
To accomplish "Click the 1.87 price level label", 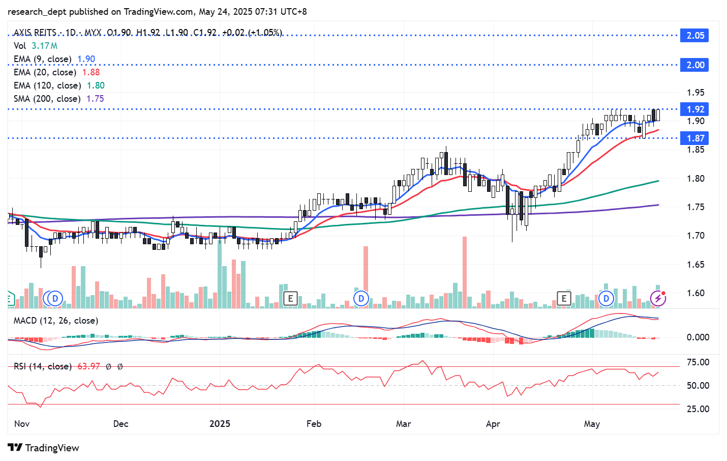I will [x=695, y=138].
